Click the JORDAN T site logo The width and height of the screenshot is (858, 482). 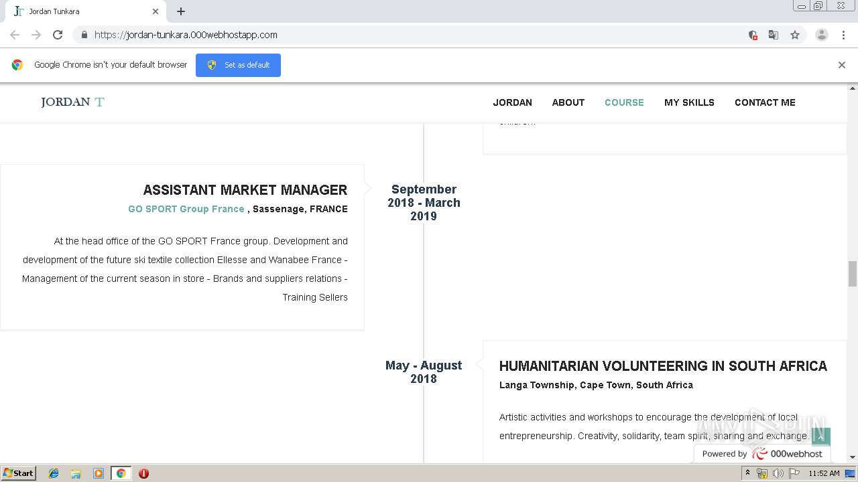72,102
